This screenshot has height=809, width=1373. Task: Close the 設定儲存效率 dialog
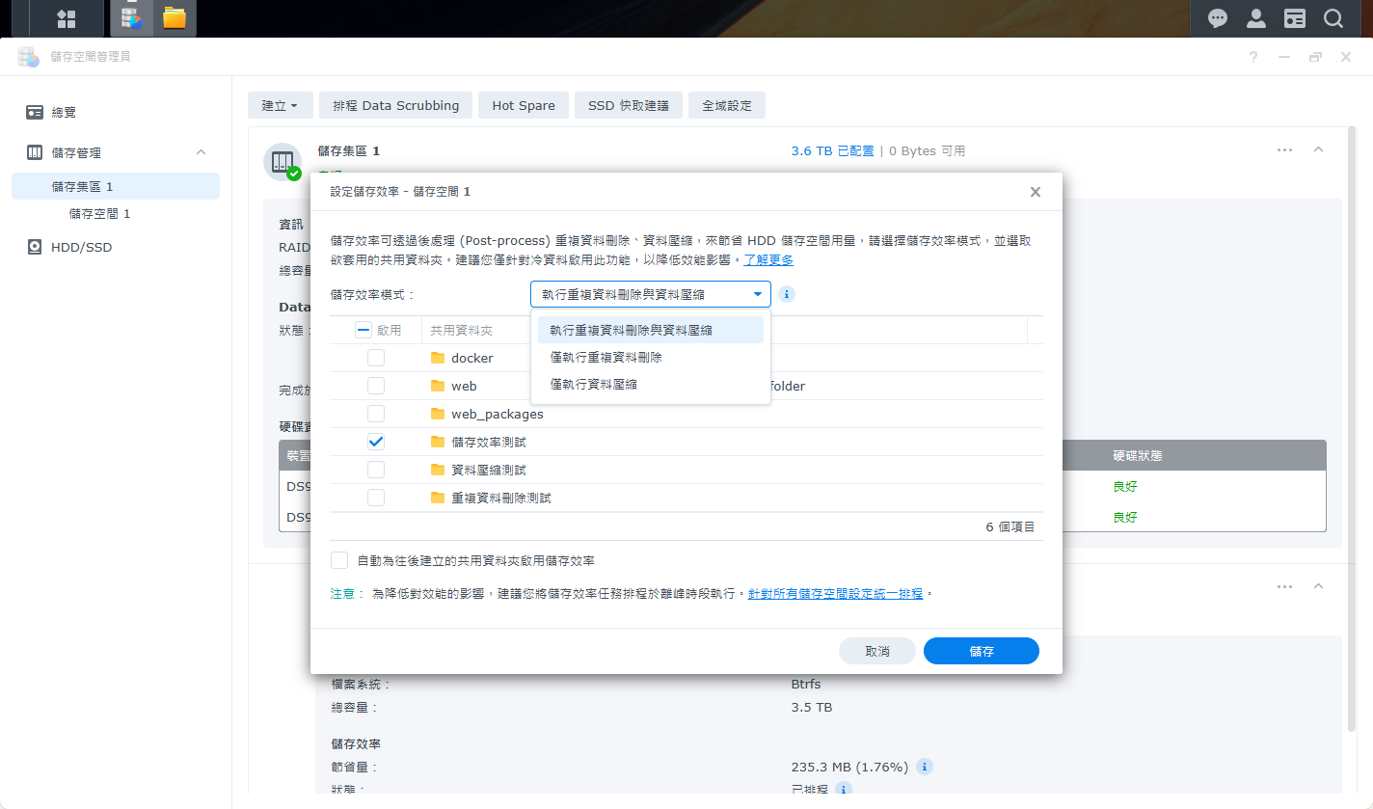click(x=1036, y=192)
